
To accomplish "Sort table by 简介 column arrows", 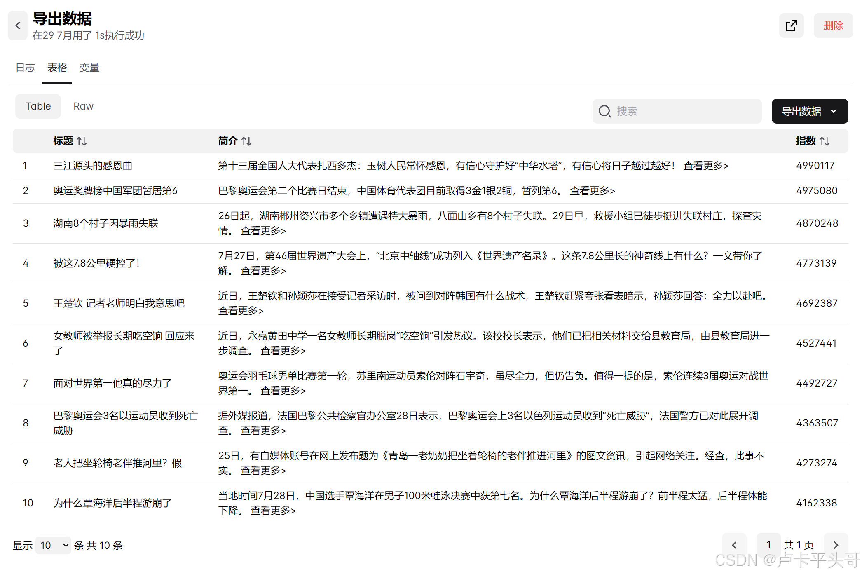I will coord(246,141).
